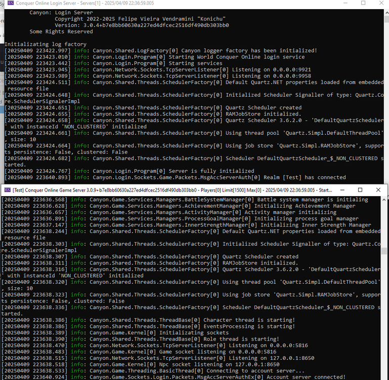Maximize the [Test] Game Server window
This screenshot has height=380, width=389.
[x=360, y=190]
